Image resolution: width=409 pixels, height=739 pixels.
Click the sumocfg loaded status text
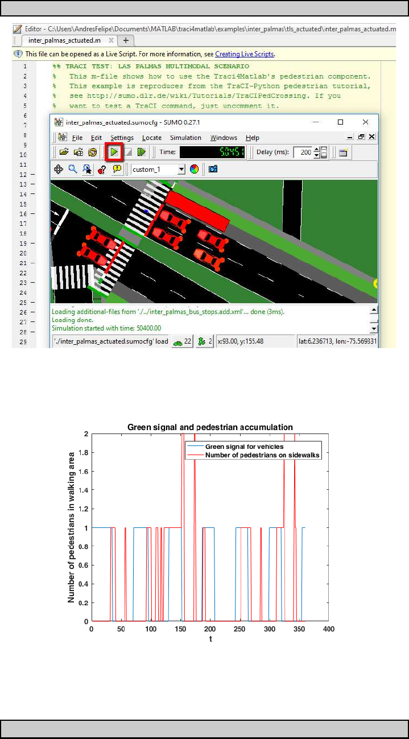point(110,341)
